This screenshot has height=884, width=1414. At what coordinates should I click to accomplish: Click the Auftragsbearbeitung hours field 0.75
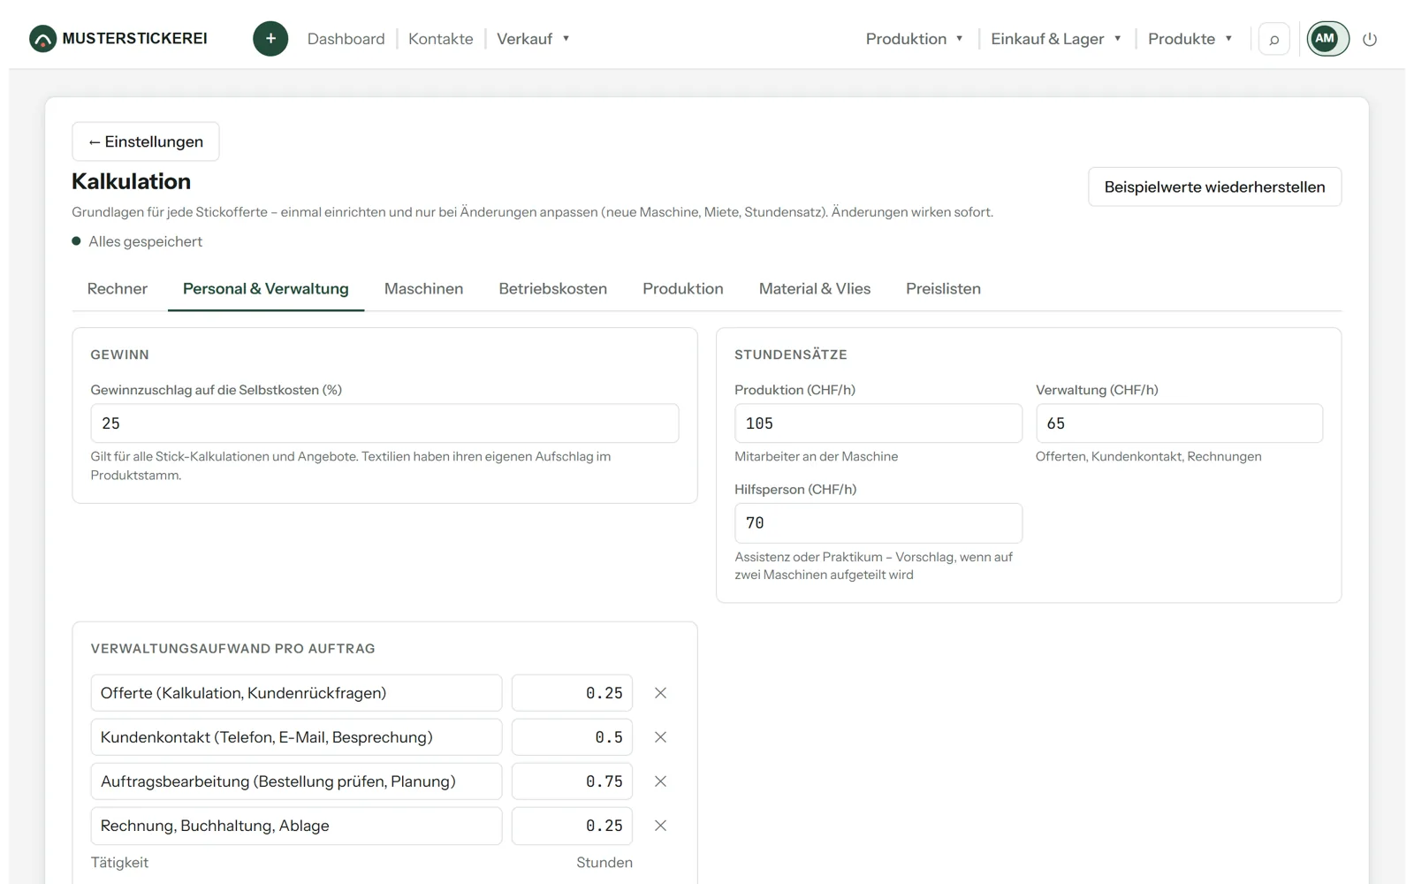tap(572, 781)
